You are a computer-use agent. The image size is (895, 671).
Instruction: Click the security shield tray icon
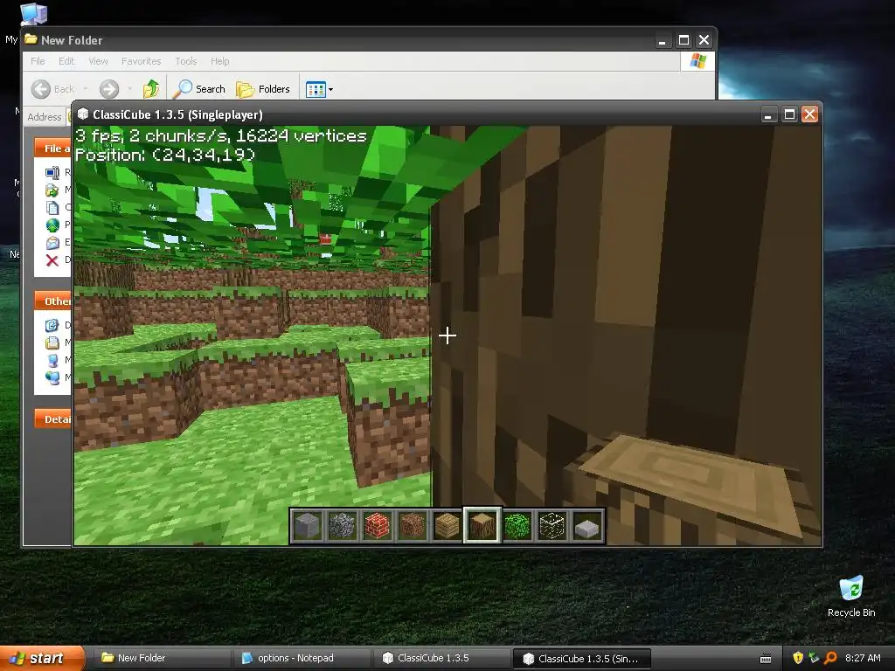(798, 658)
